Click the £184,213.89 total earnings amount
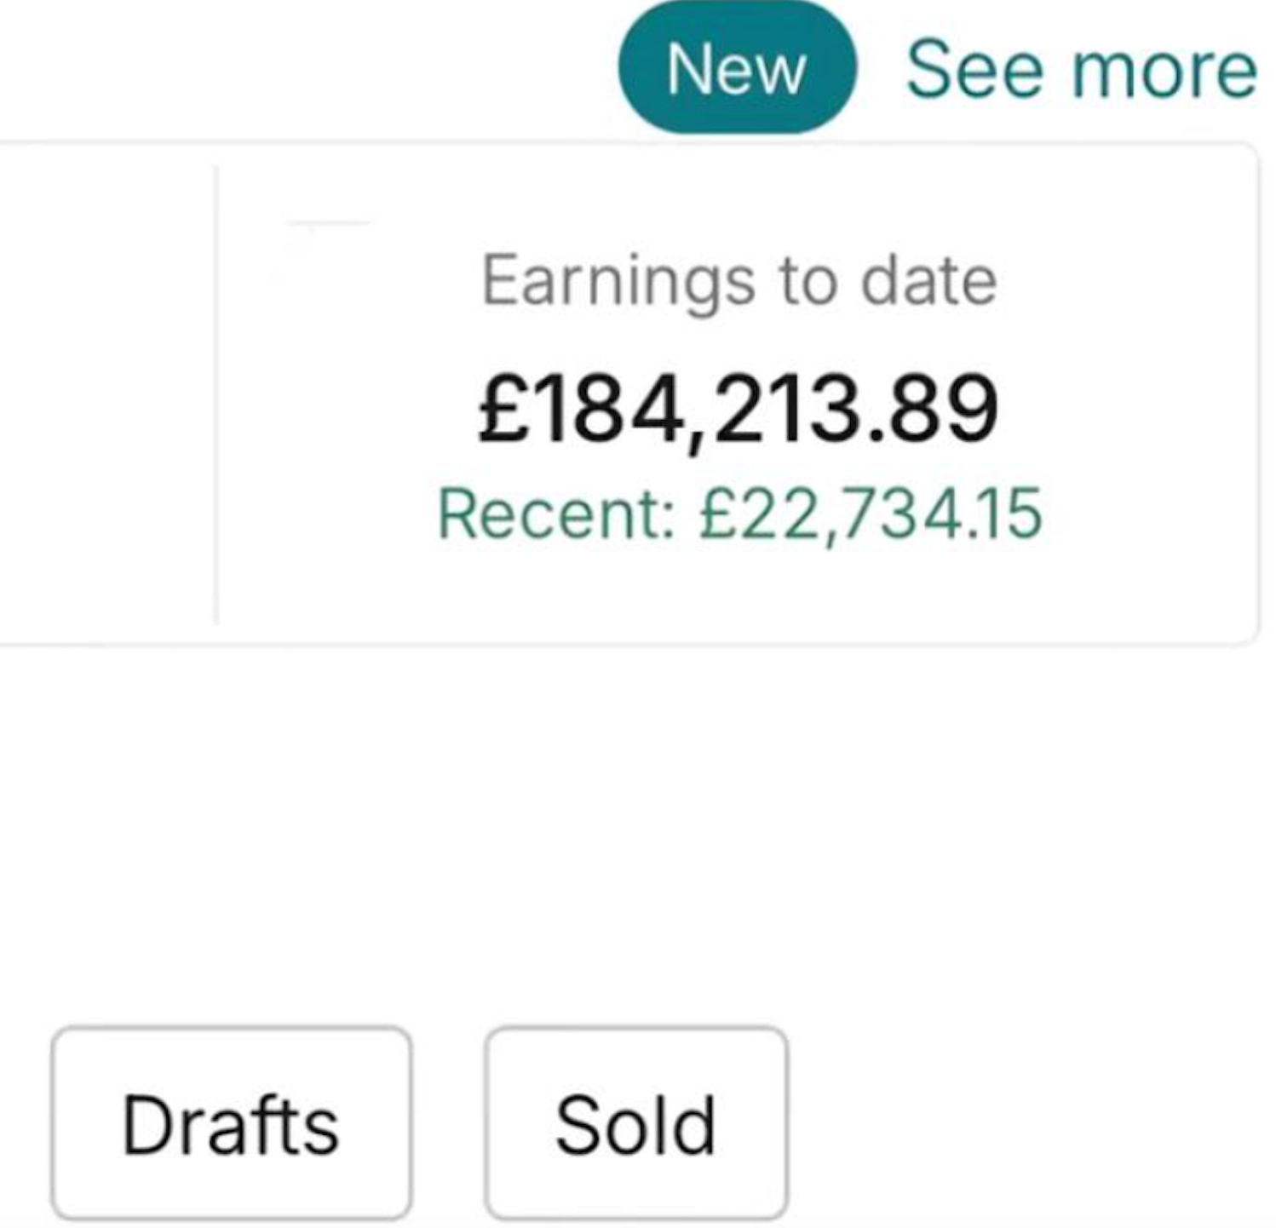Screen dimensions: 1276x1228 739,410
